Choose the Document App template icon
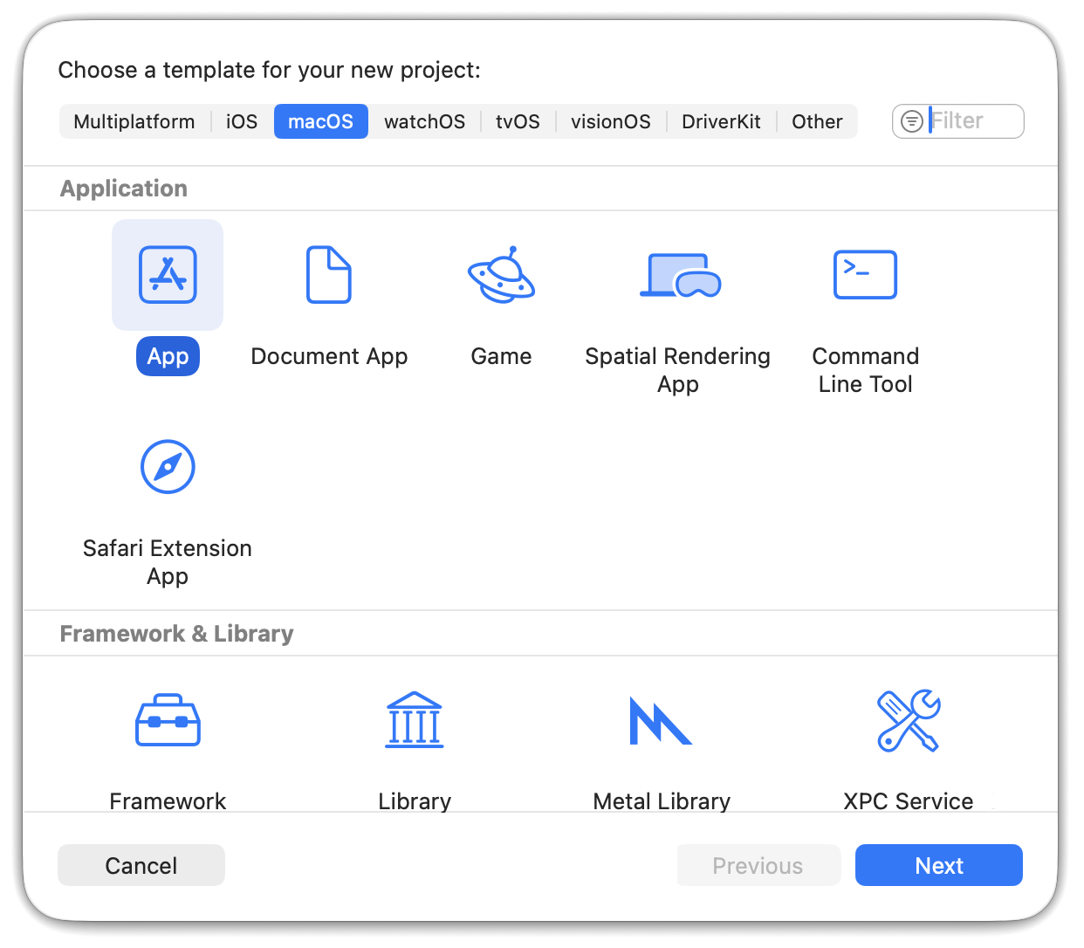 coord(329,275)
